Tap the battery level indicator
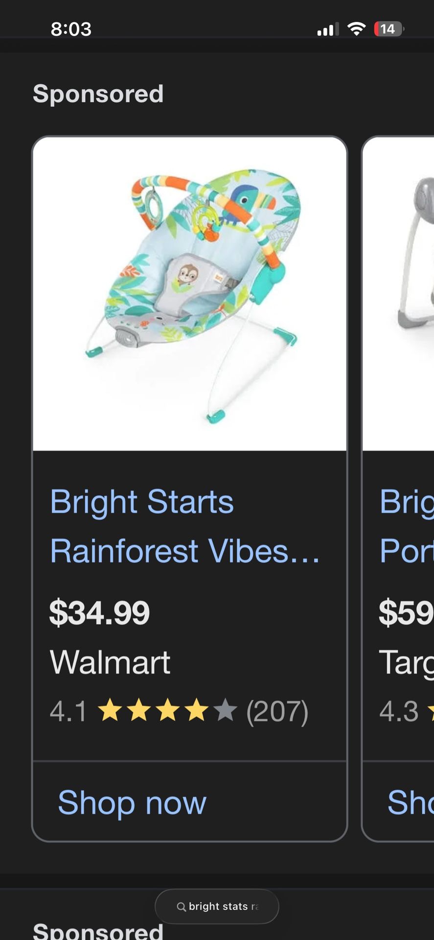 388,29
